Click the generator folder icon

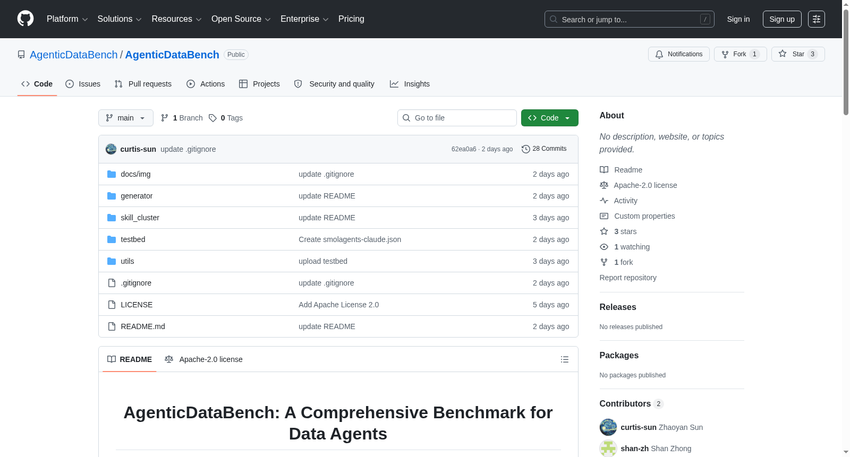[x=112, y=196]
